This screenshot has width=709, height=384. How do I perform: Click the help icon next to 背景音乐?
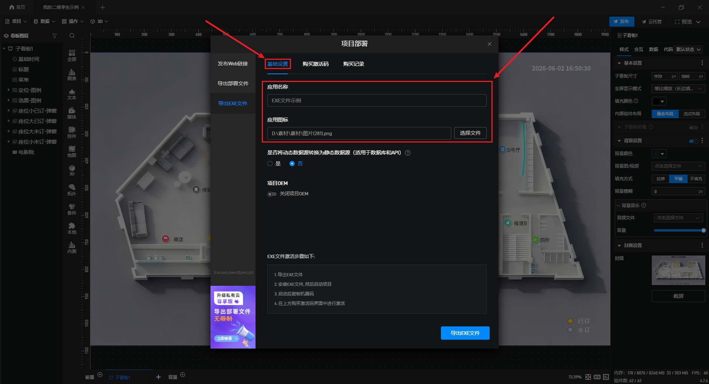[x=644, y=205]
